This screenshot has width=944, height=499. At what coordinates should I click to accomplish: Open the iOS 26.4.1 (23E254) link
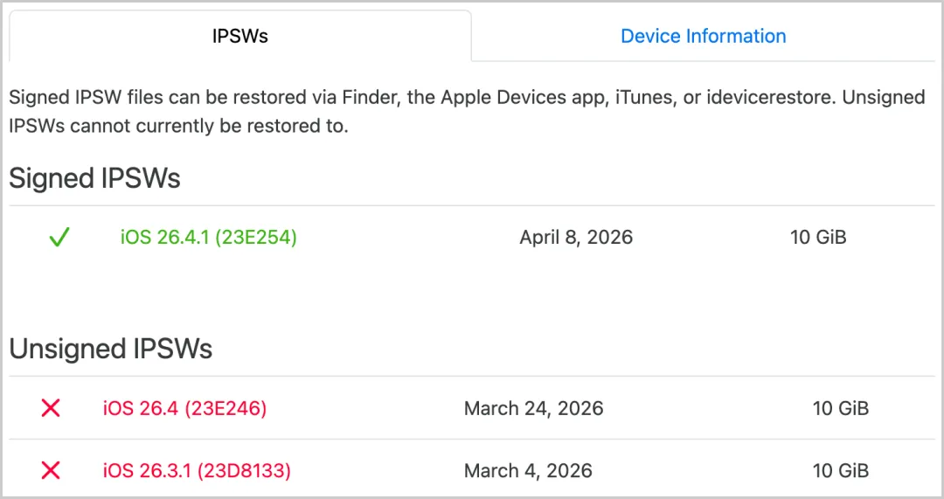coord(209,237)
